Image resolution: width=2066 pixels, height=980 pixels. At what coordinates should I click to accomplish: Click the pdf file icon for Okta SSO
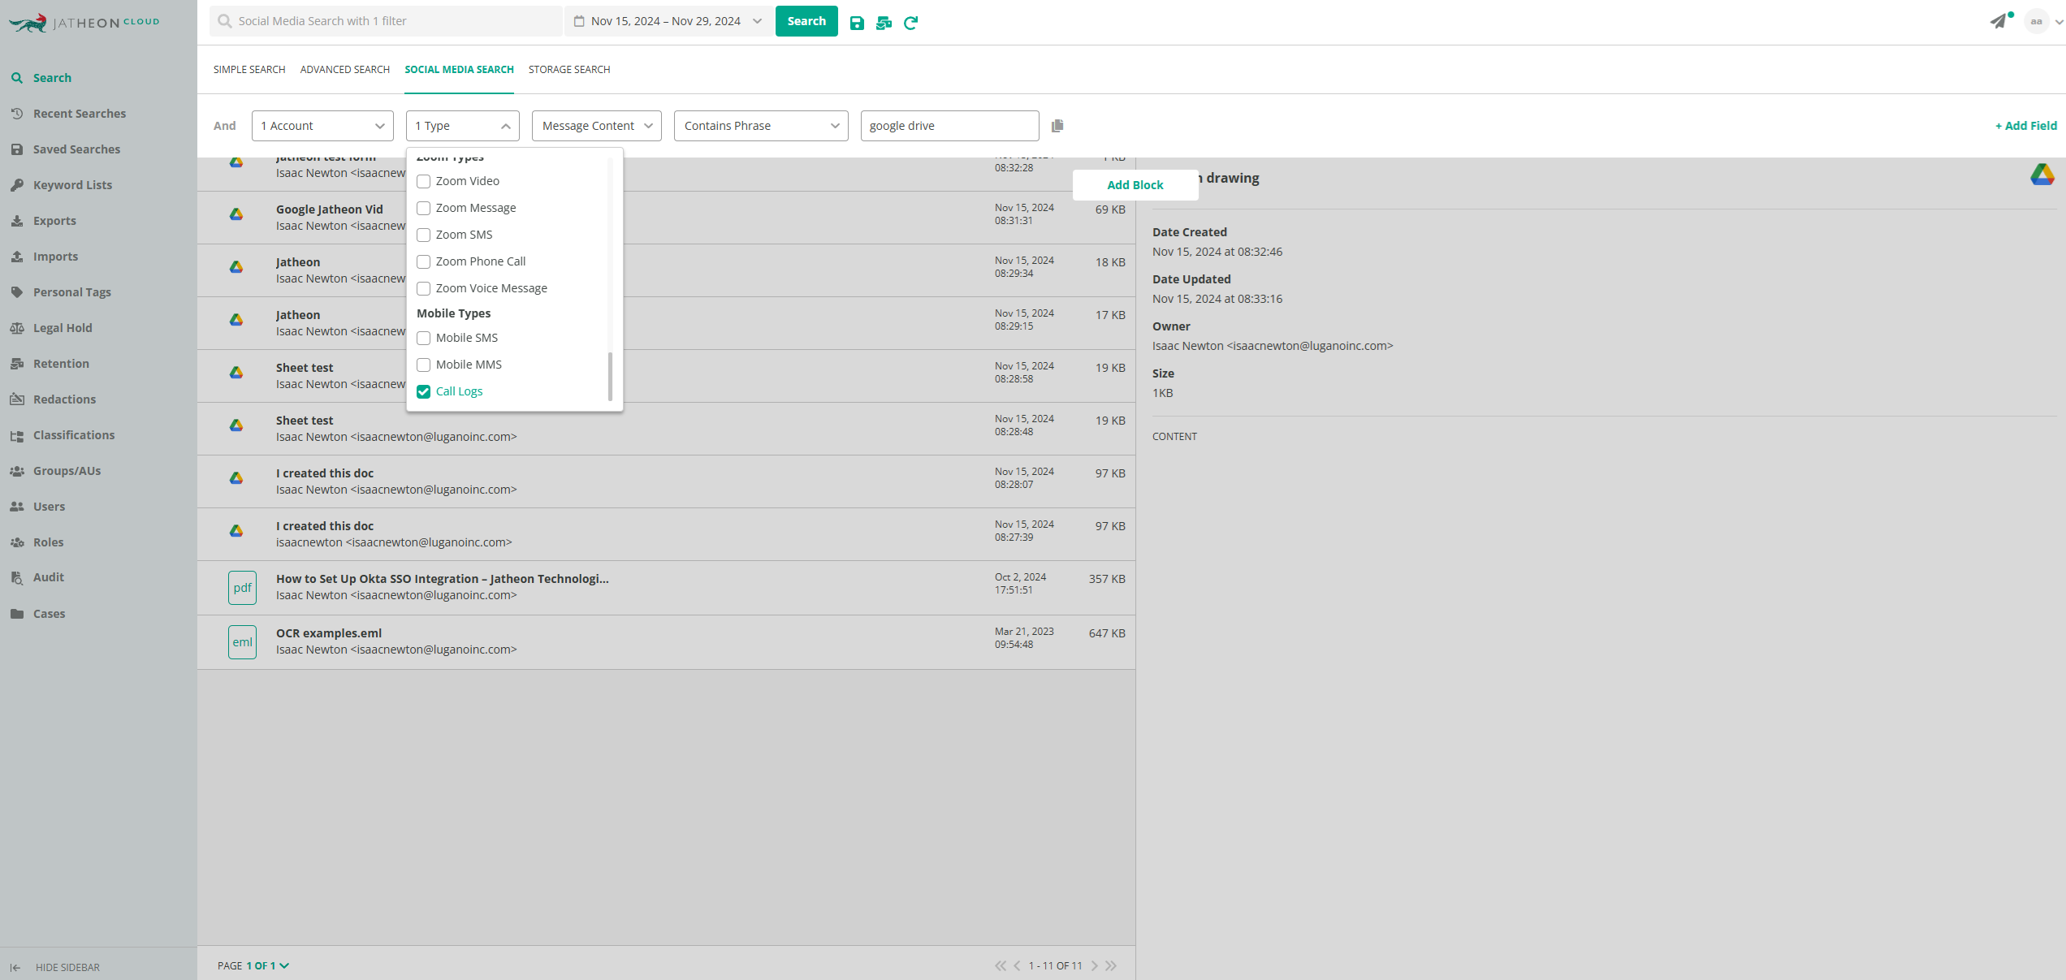pyautogui.click(x=242, y=588)
